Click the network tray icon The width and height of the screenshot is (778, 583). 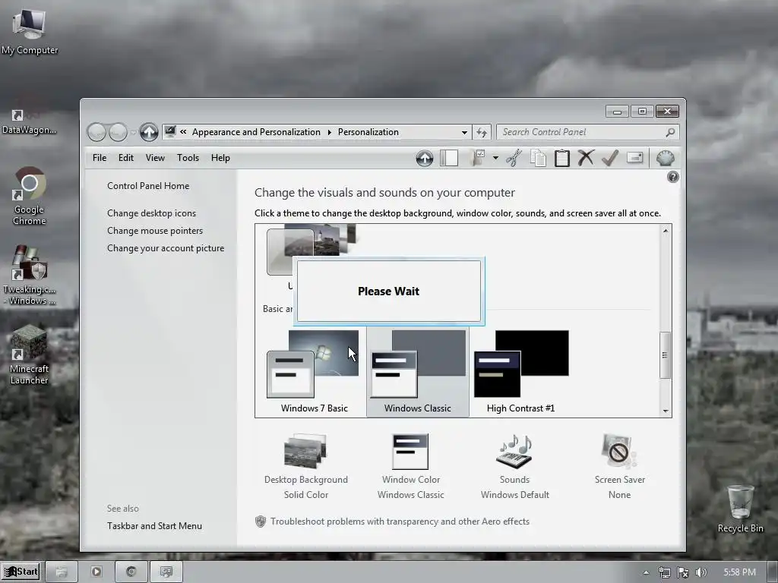click(664, 572)
